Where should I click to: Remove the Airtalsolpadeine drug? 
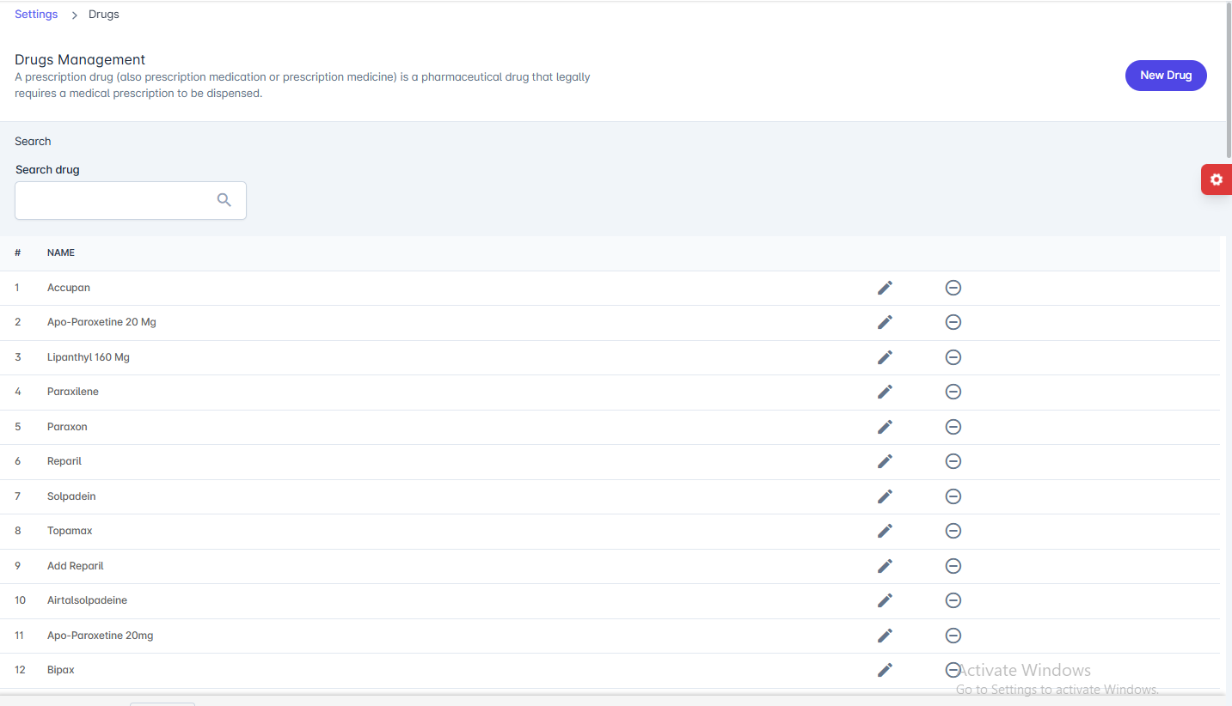953,600
